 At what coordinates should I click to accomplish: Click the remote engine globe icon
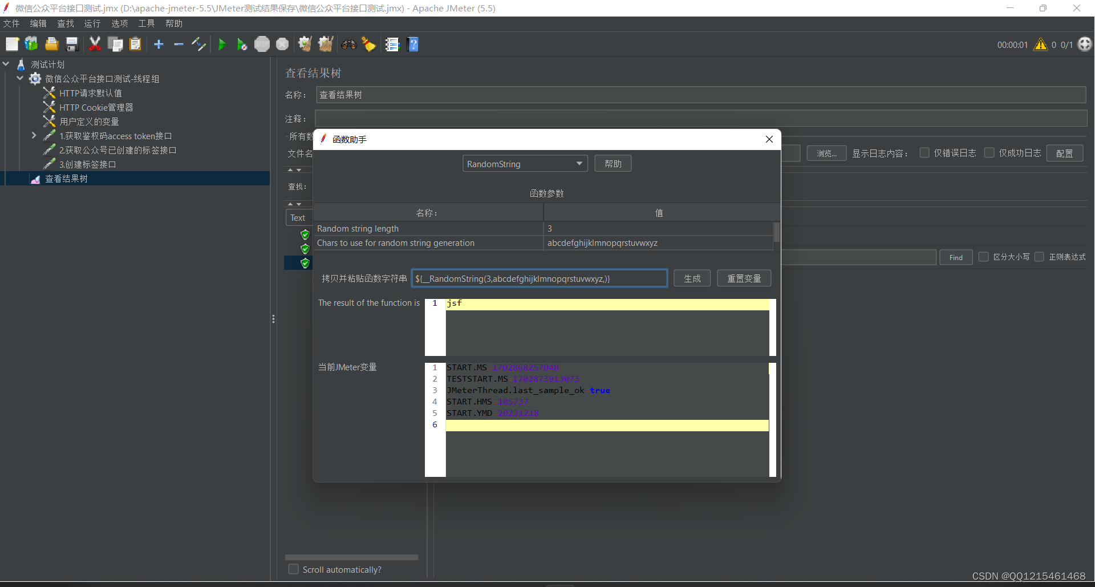pos(1085,44)
